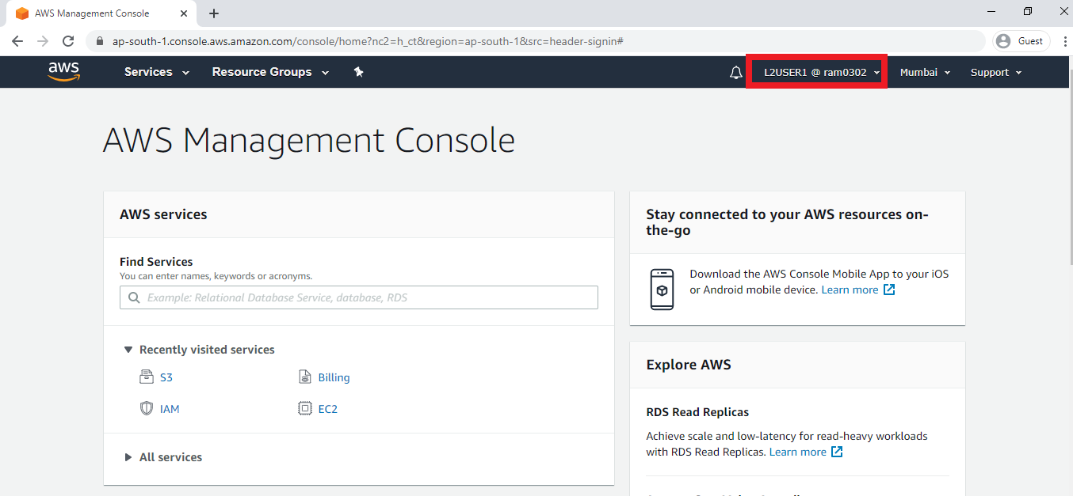Click the Find Services search box
The width and height of the screenshot is (1073, 496).
[x=358, y=297]
